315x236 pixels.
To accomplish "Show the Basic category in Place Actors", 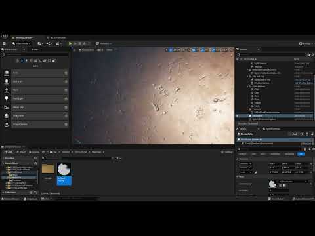I will pos(22,60).
